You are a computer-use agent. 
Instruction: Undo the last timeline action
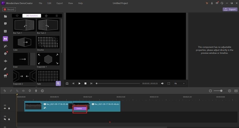5,91
